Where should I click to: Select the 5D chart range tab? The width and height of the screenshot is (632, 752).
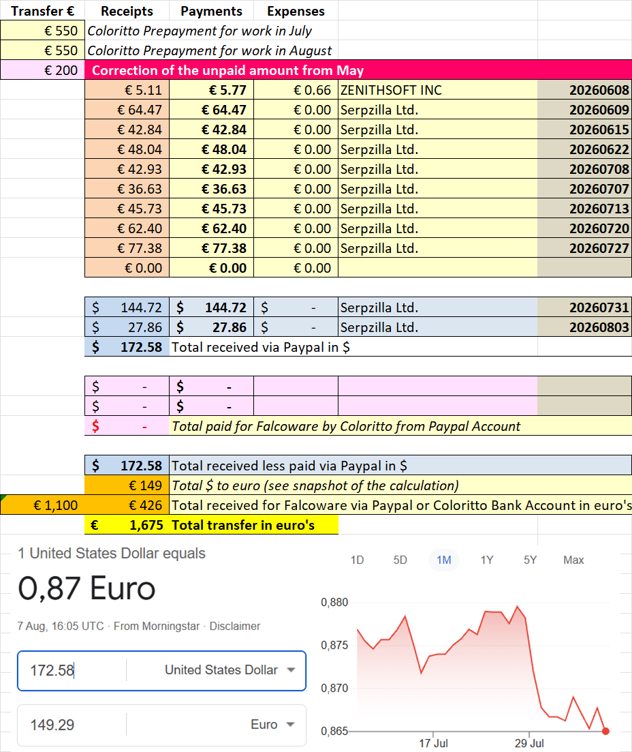400,560
